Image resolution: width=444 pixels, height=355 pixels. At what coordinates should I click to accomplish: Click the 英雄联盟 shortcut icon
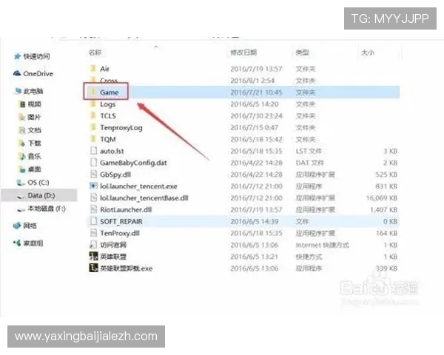(x=93, y=256)
